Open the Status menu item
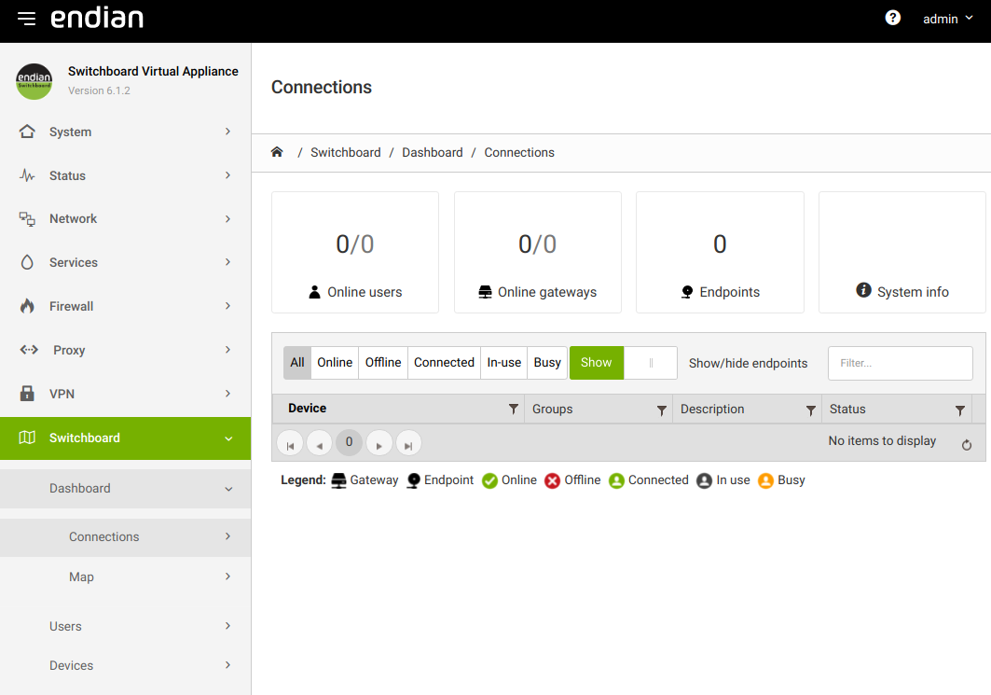The height and width of the screenshot is (695, 991). pyautogui.click(x=125, y=175)
